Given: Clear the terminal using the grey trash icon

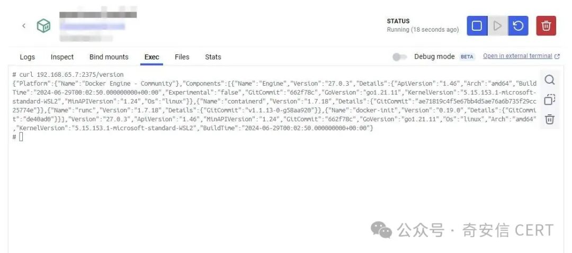Looking at the screenshot, I should [x=549, y=119].
